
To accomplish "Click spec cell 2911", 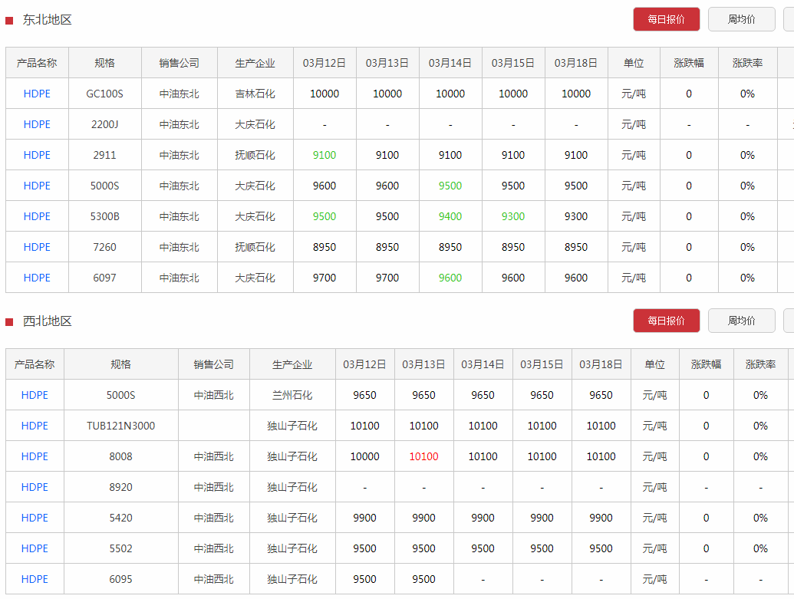I will pyautogui.click(x=105, y=155).
